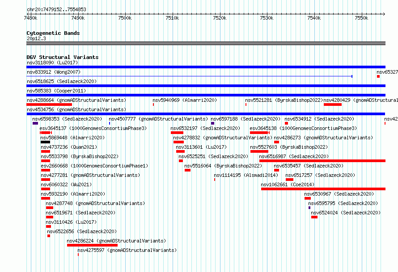Select the thick blue bar of nsv585383

(x=206, y=95)
